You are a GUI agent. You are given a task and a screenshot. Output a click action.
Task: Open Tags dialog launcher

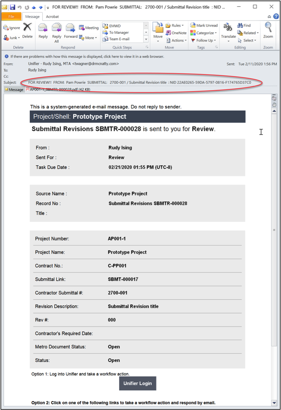click(x=216, y=47)
